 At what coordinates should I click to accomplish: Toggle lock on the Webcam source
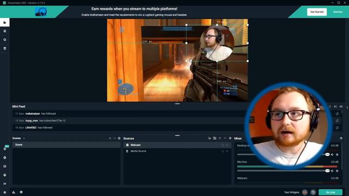tap(223, 145)
